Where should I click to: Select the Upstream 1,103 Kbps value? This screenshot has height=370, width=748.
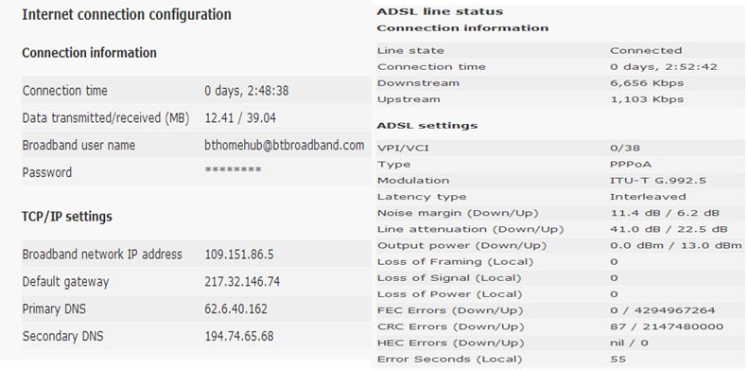click(647, 99)
